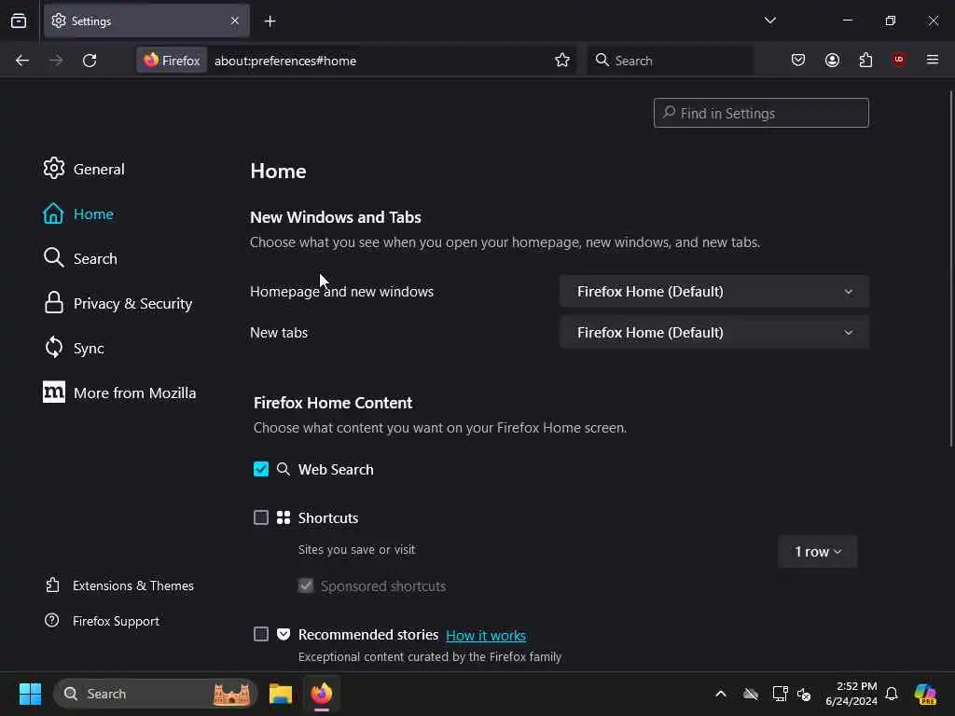
Task: Expand Homepage and new windows dropdown
Action: pyautogui.click(x=713, y=292)
